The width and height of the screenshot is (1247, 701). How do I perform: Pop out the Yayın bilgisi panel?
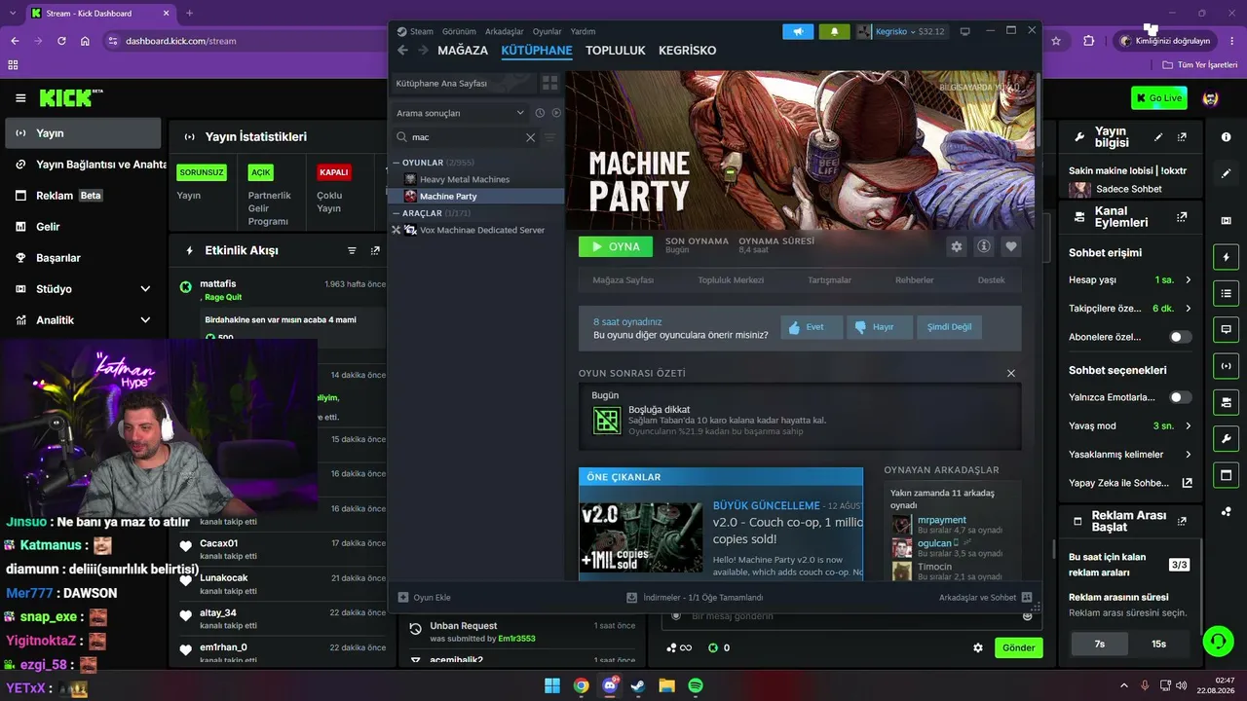tap(1182, 137)
